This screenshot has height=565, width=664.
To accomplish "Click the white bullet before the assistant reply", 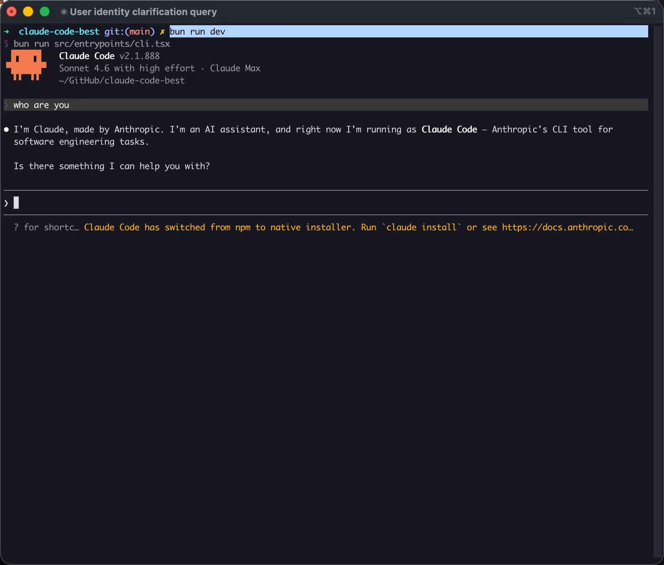I will tap(6, 130).
